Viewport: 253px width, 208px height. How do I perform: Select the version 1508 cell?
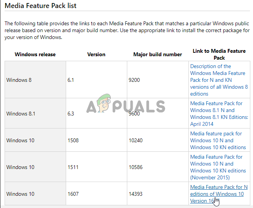click(x=73, y=140)
